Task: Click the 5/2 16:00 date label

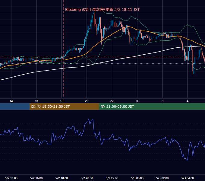Action: pos(36,178)
